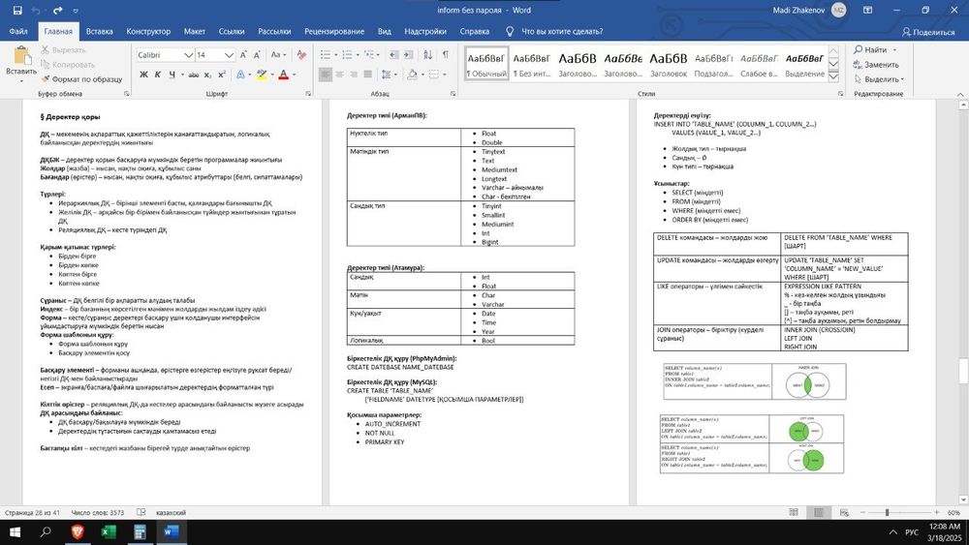Switch to Print Layout view in status bar
Image resolution: width=969 pixels, height=545 pixels.
[x=819, y=512]
